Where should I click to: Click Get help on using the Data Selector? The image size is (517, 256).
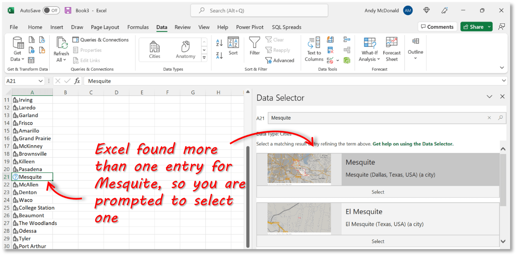click(x=413, y=144)
